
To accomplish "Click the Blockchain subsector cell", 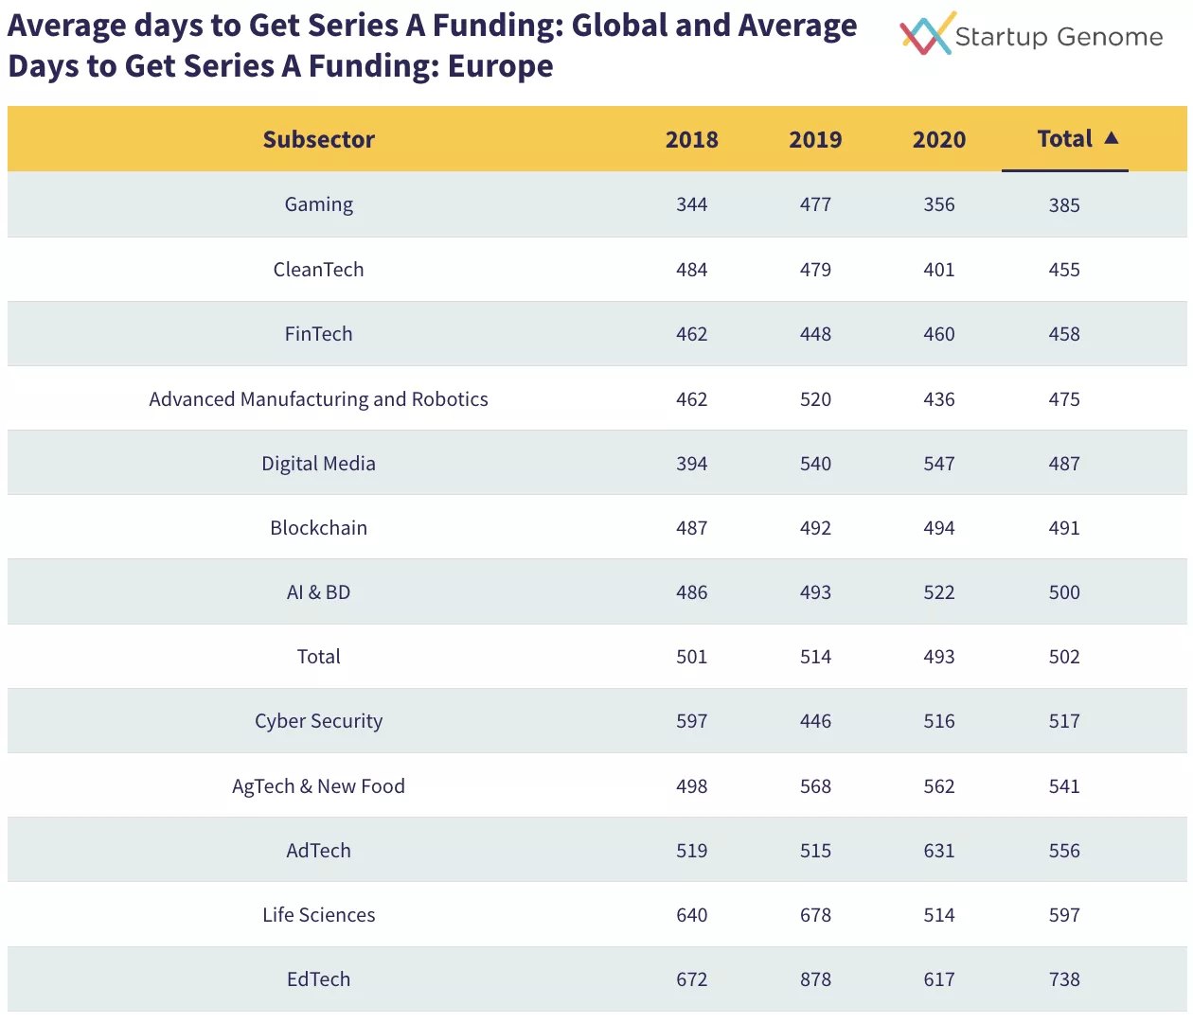I will pos(318,528).
